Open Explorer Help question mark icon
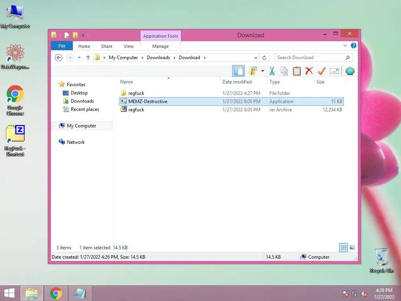The width and height of the screenshot is (401, 301). point(354,45)
